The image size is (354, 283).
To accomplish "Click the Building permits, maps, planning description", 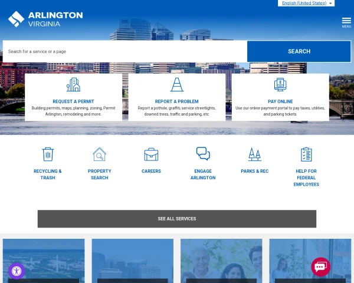I will pos(73,111).
